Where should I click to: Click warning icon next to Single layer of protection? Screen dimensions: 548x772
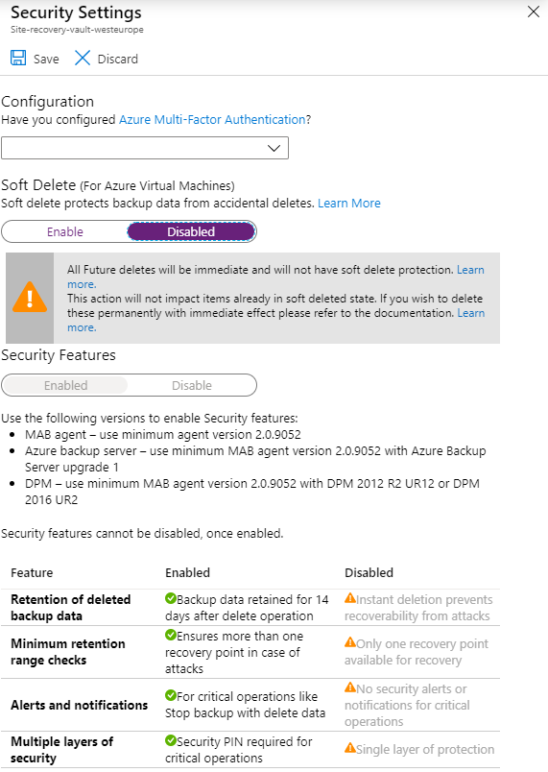coord(349,748)
